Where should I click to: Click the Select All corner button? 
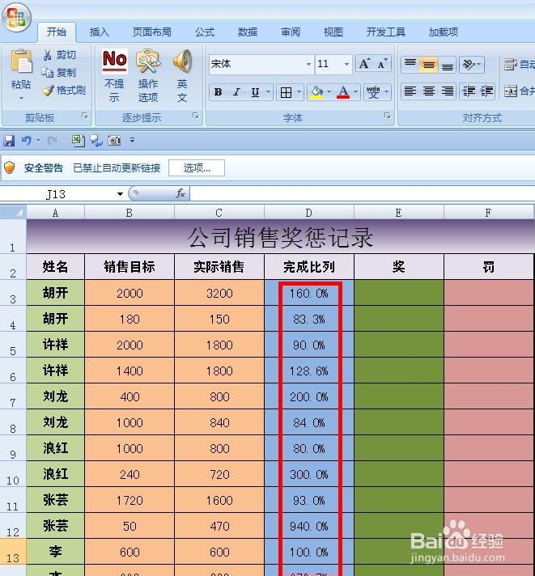tap(13, 212)
